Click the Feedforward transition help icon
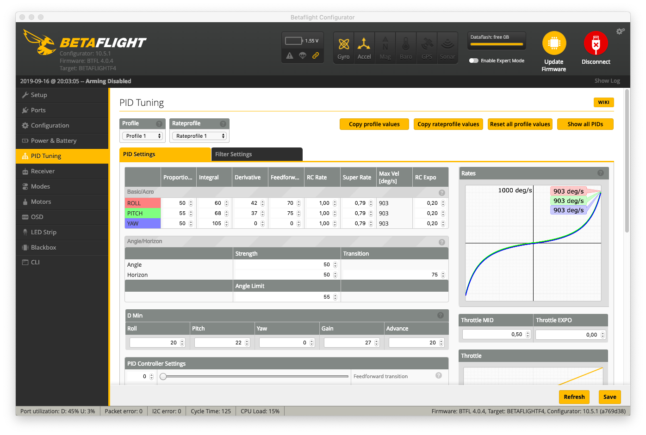The height and width of the screenshot is (435, 646). (438, 375)
